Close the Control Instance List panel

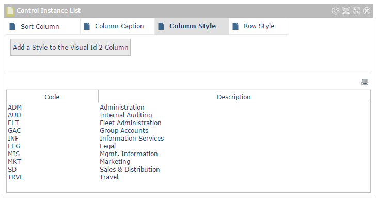click(367, 11)
